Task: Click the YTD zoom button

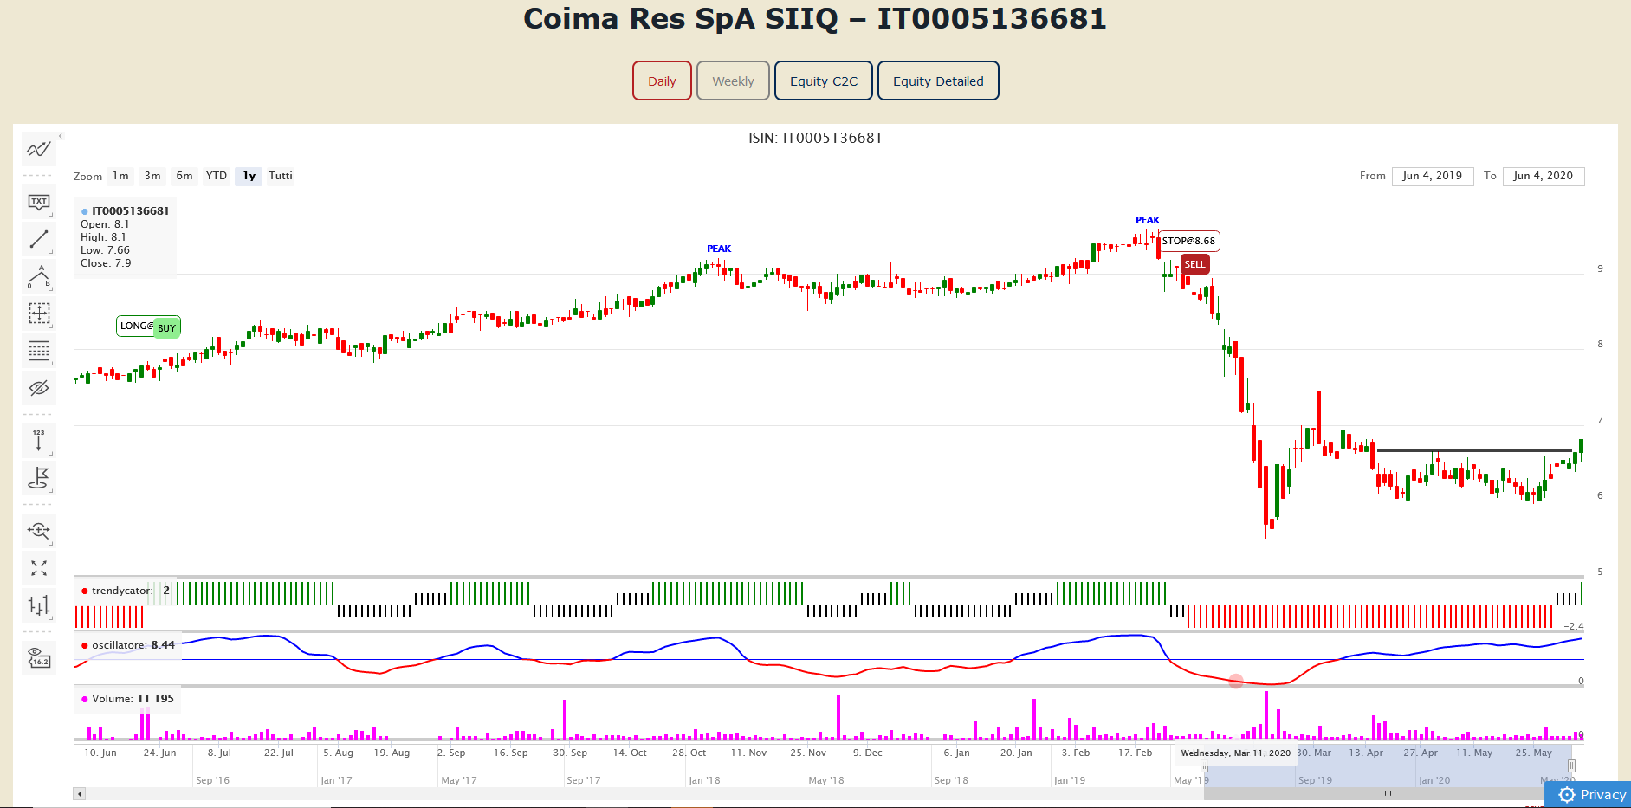Action: 217,176
